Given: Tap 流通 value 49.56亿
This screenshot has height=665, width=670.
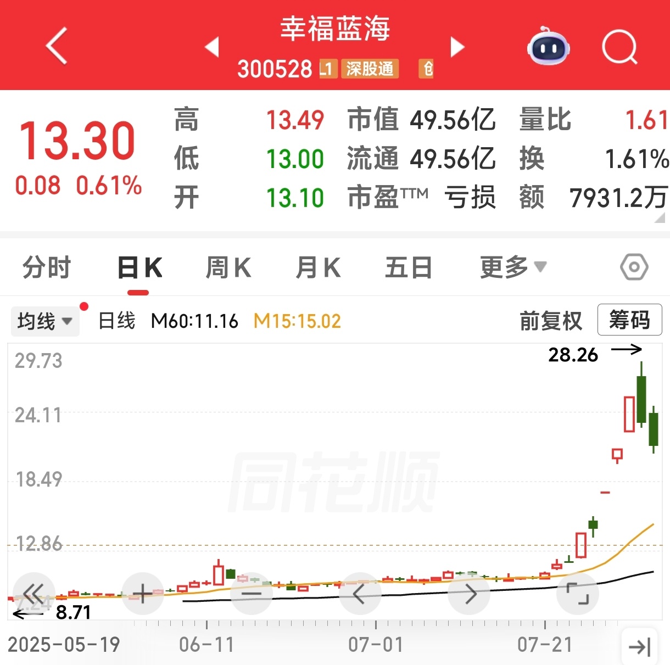Looking at the screenshot, I should coord(453,159).
